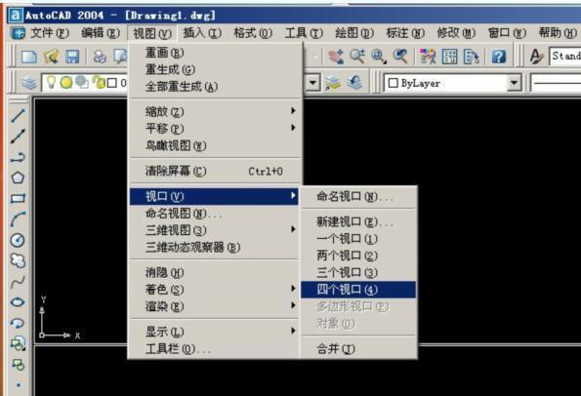Image resolution: width=581 pixels, height=396 pixels.
Task: Select the Insert Block tool
Action: (18, 344)
